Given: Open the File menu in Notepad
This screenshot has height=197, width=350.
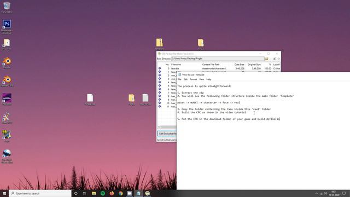Looking at the screenshot, I should click(179, 79).
